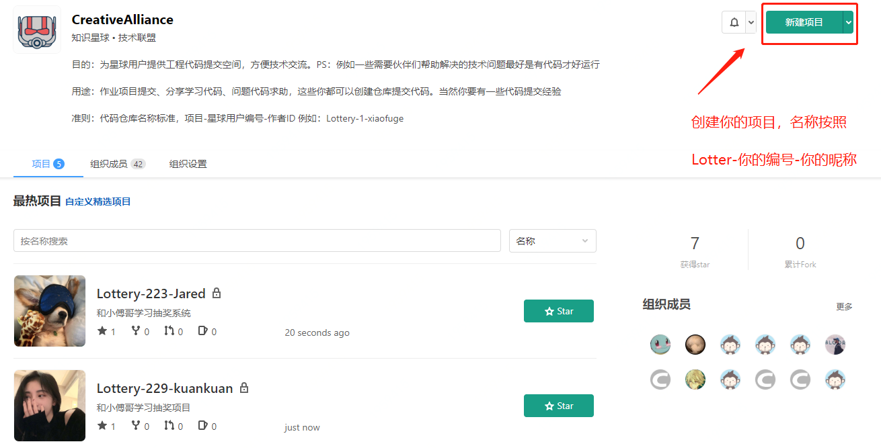Star the Lottery-223-Jared project
The height and width of the screenshot is (448, 881).
558,311
